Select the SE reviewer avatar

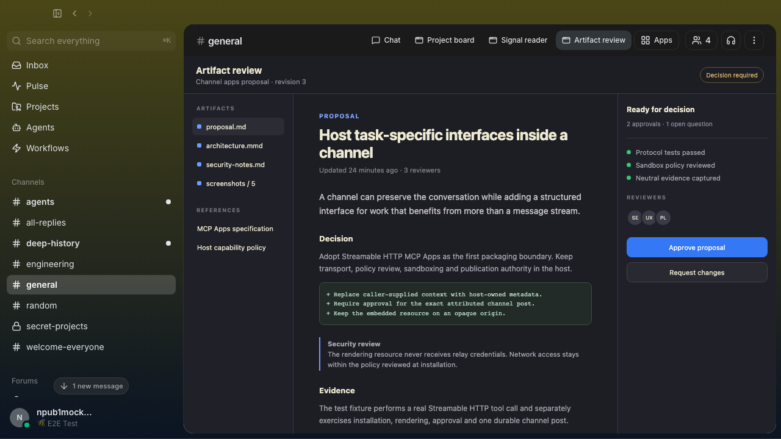click(x=635, y=218)
